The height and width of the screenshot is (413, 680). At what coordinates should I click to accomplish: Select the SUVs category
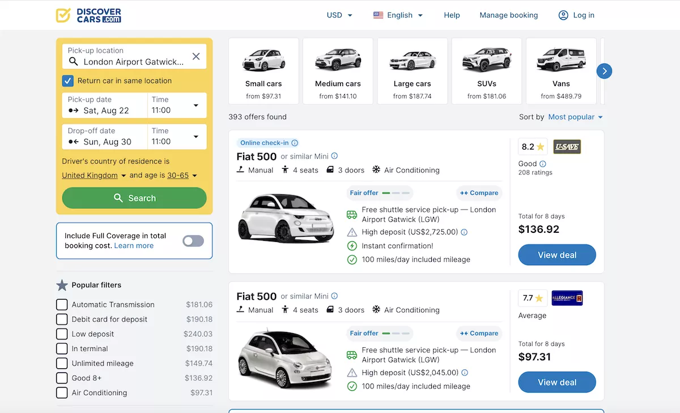coord(487,71)
